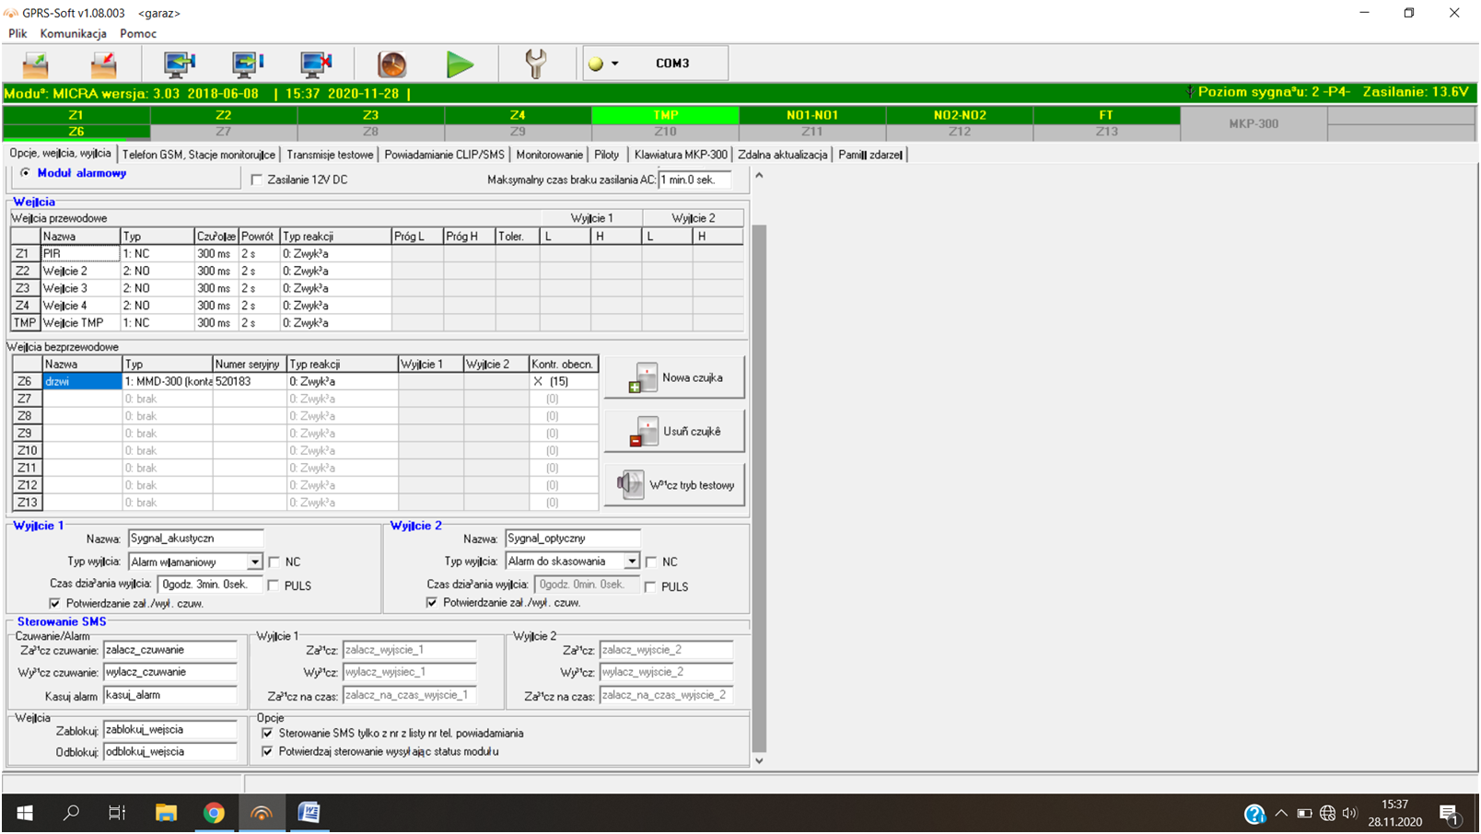Toggle Potwierdzaj sterowanie wysyłając status checkbox
This screenshot has width=1481, height=834.
tap(267, 752)
